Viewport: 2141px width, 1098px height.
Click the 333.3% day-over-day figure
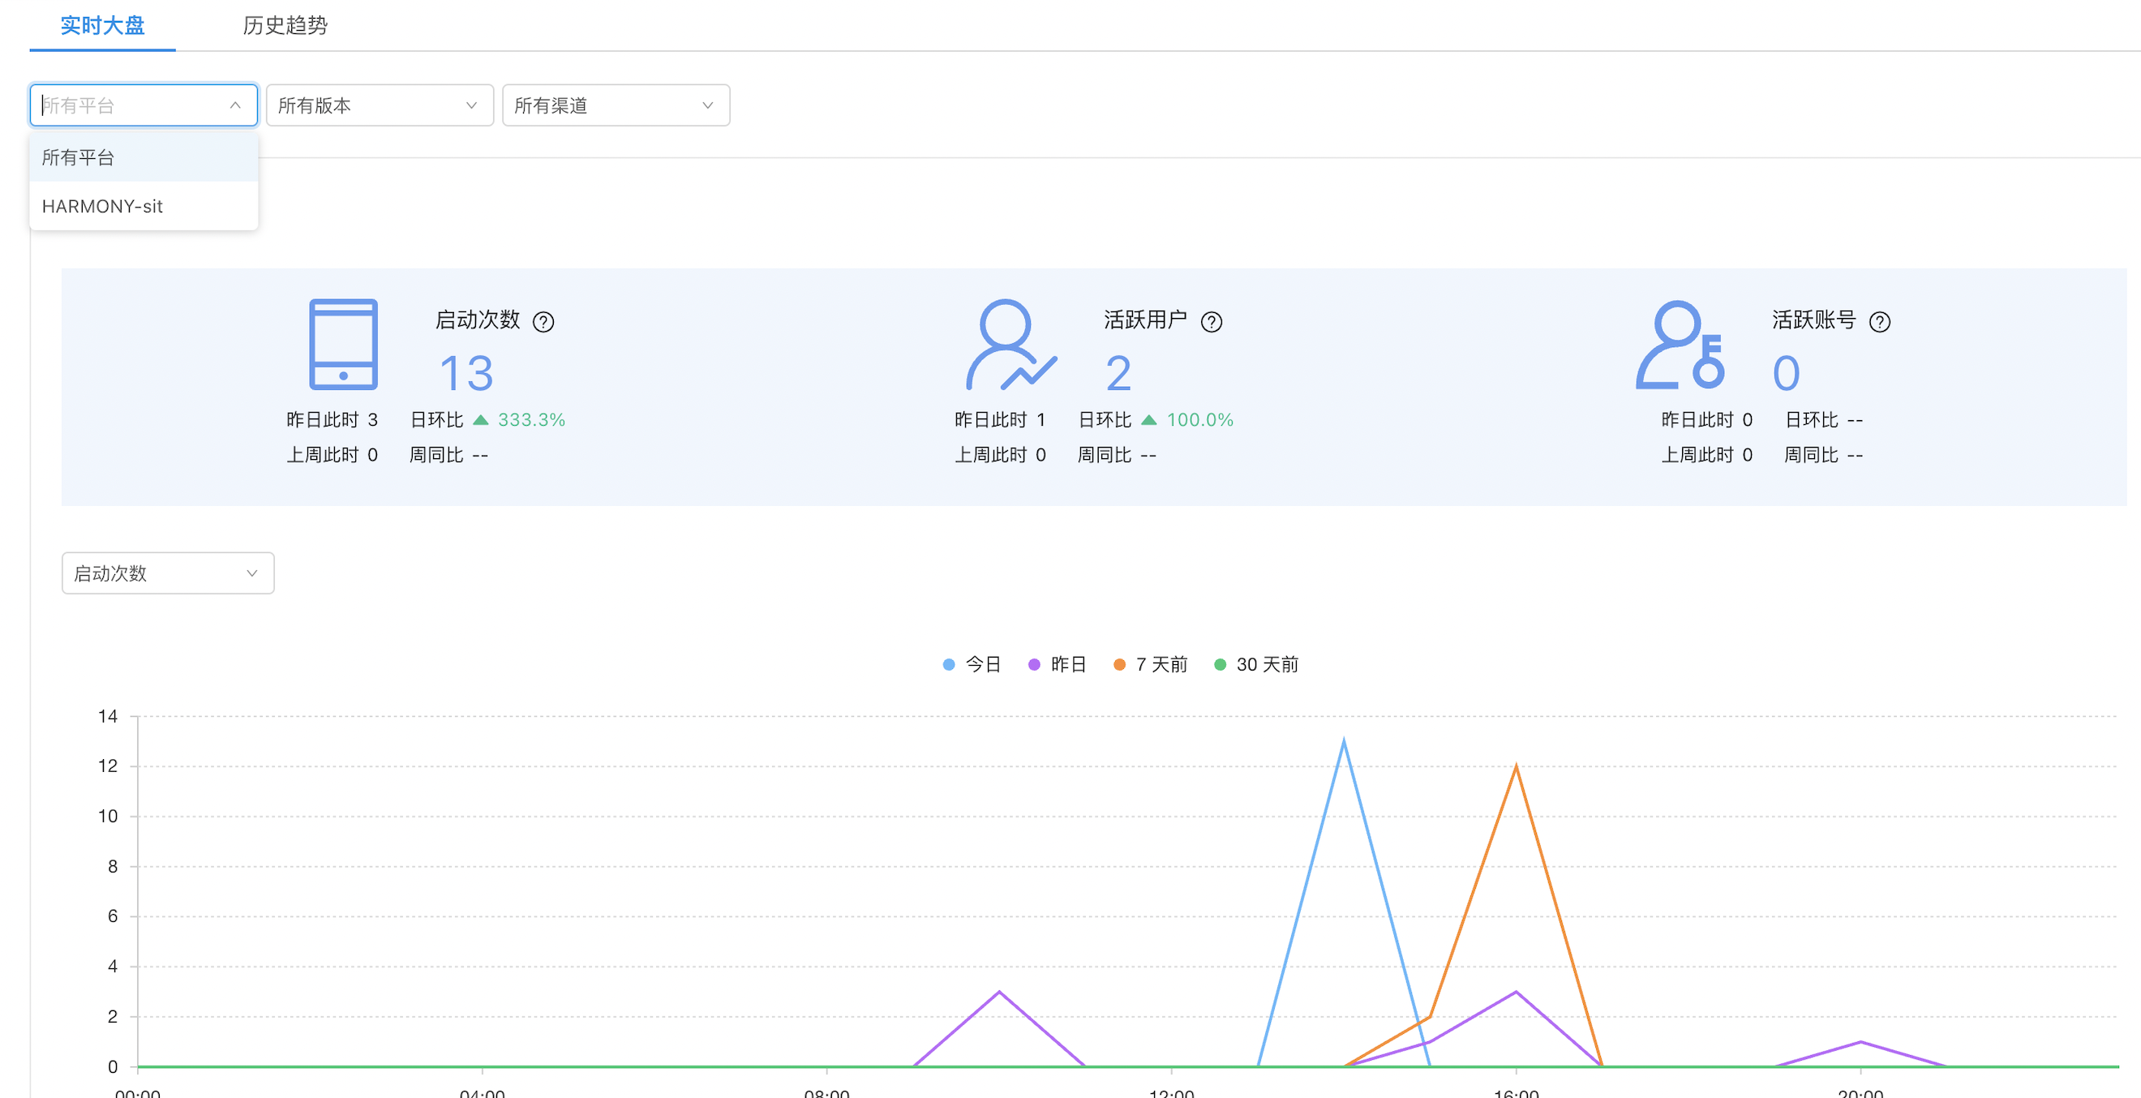pyautogui.click(x=532, y=420)
